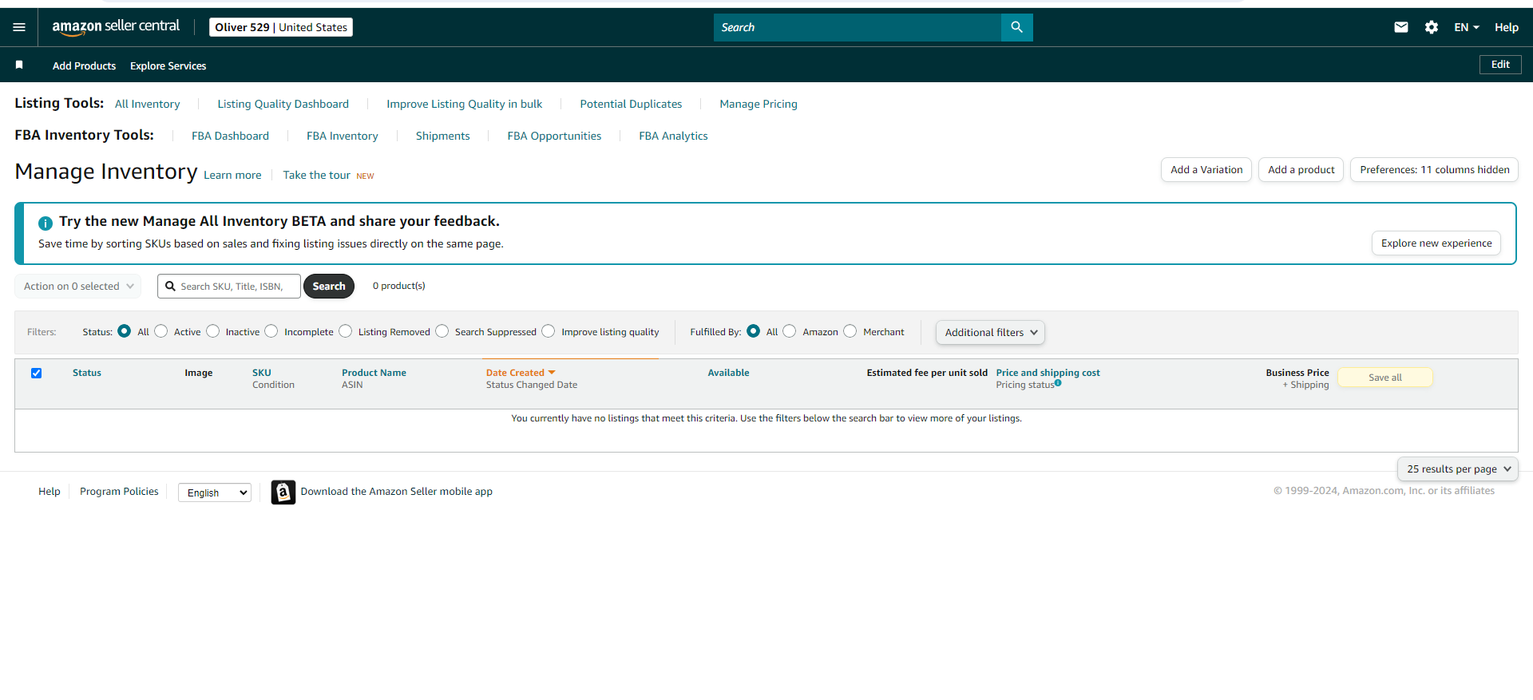Select Fulfilled By Amazon radio button
Image resolution: width=1533 pixels, height=700 pixels.
coord(790,330)
